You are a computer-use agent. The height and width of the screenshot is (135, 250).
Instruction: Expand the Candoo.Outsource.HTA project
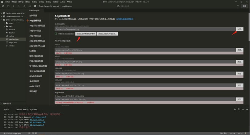click(x=2, y=13)
